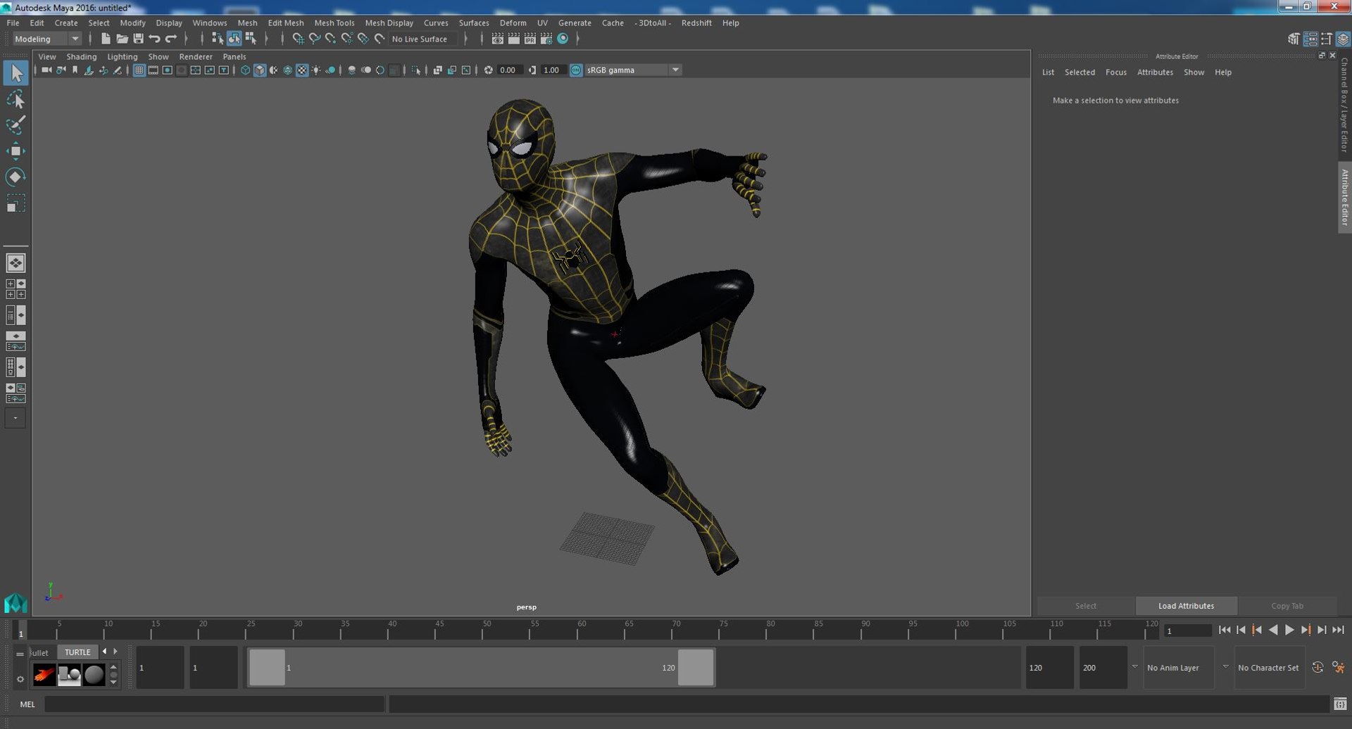Click the fire shelf icon in the TURTLE shelf

44,675
